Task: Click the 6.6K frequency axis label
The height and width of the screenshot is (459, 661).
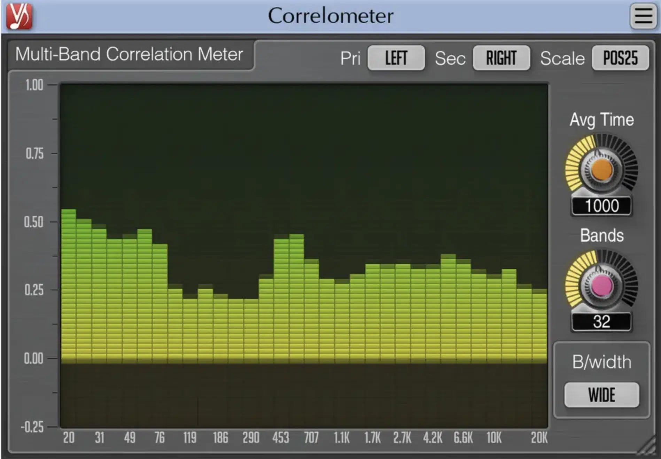Action: (463, 438)
